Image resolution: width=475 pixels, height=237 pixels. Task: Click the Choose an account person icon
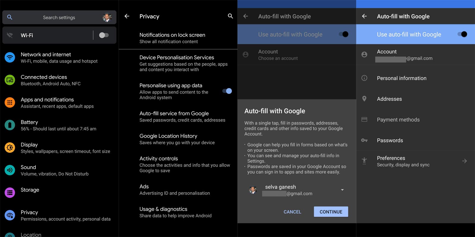(x=246, y=55)
